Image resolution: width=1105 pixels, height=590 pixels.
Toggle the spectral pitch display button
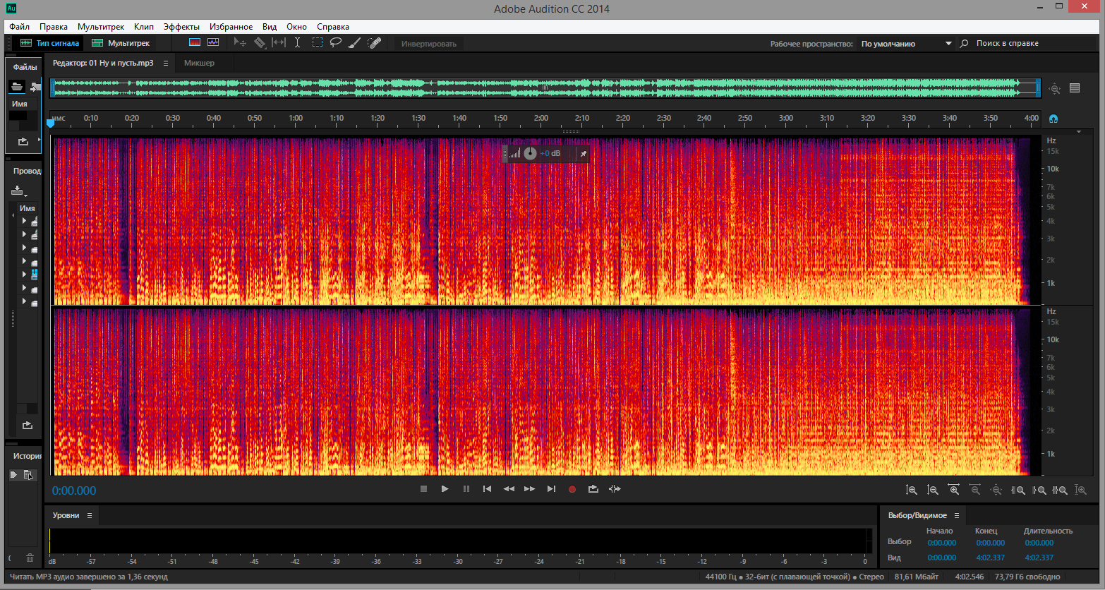coord(213,43)
